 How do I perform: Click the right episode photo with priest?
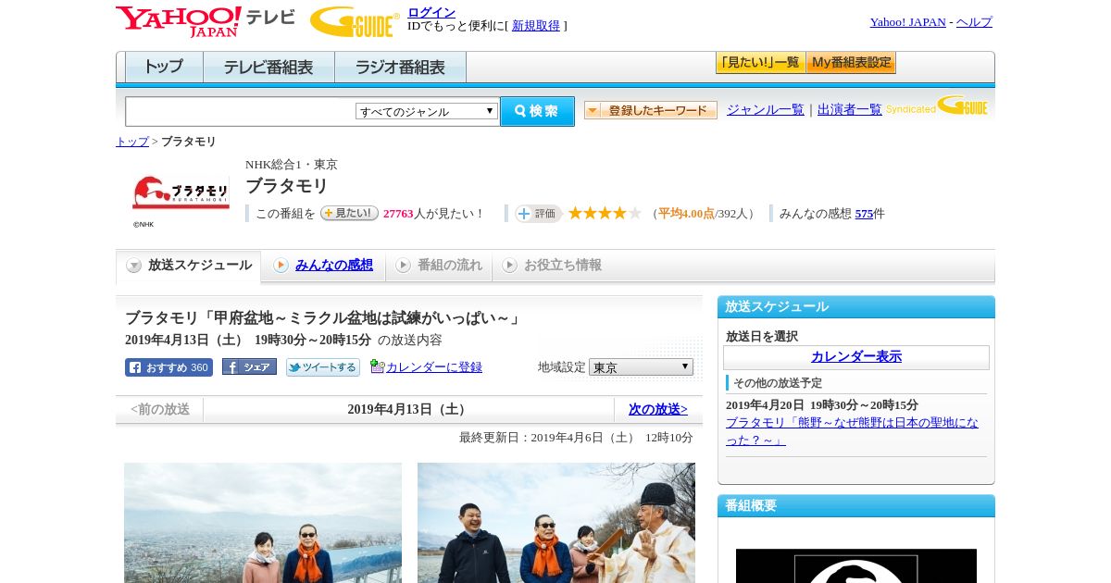[x=556, y=523]
